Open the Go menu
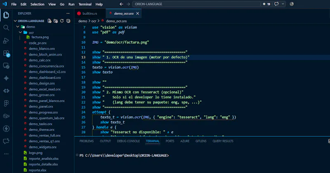The image size is (330, 173). coord(62,4)
